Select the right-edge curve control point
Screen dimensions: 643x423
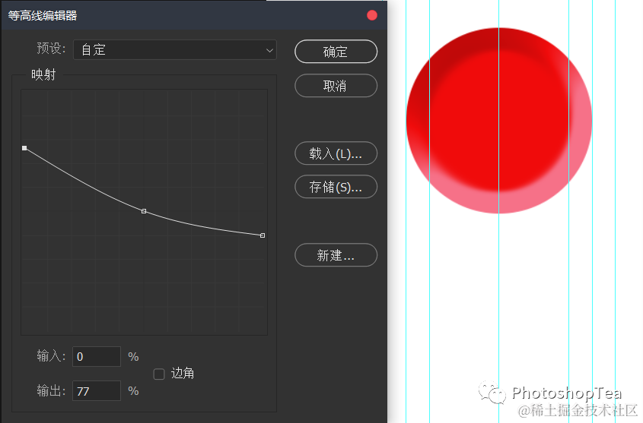(263, 235)
